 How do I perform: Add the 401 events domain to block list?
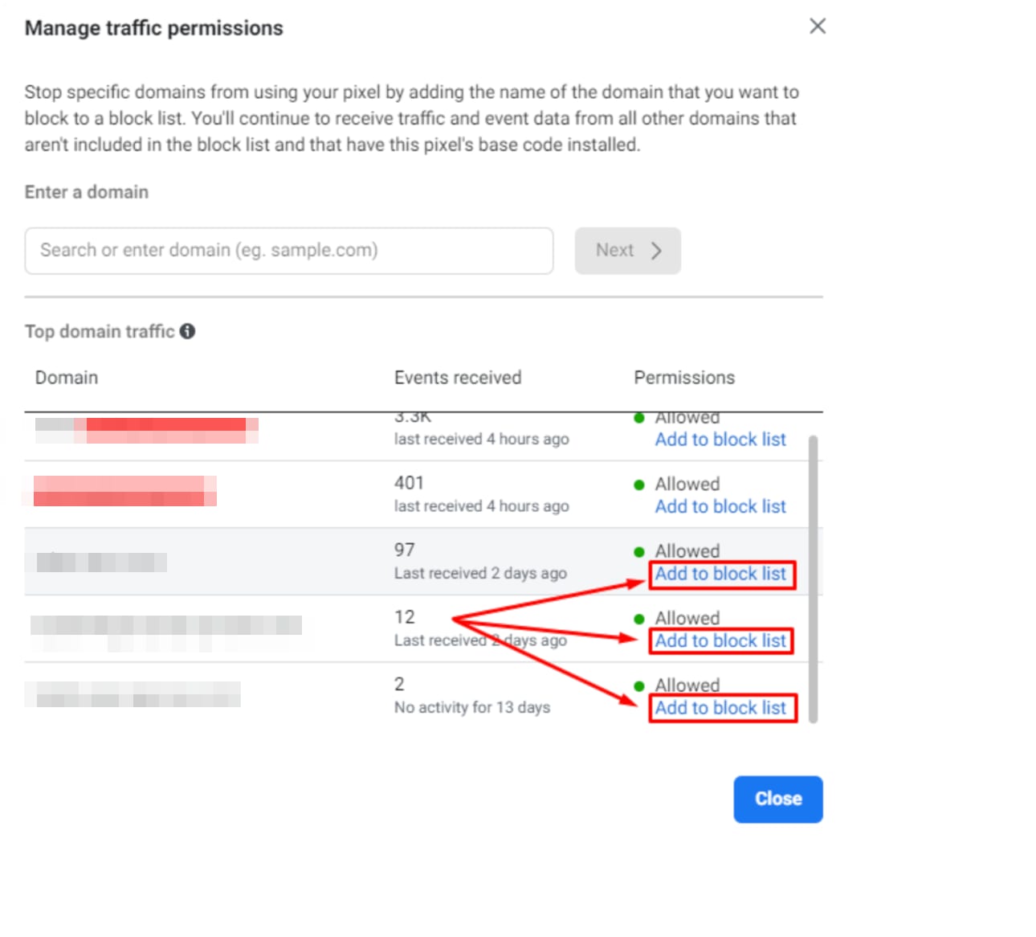(720, 506)
